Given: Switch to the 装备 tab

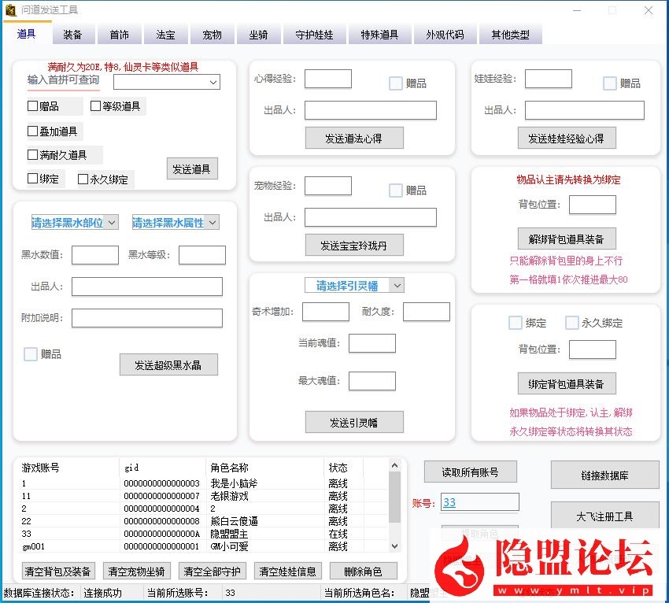Looking at the screenshot, I should coord(72,35).
